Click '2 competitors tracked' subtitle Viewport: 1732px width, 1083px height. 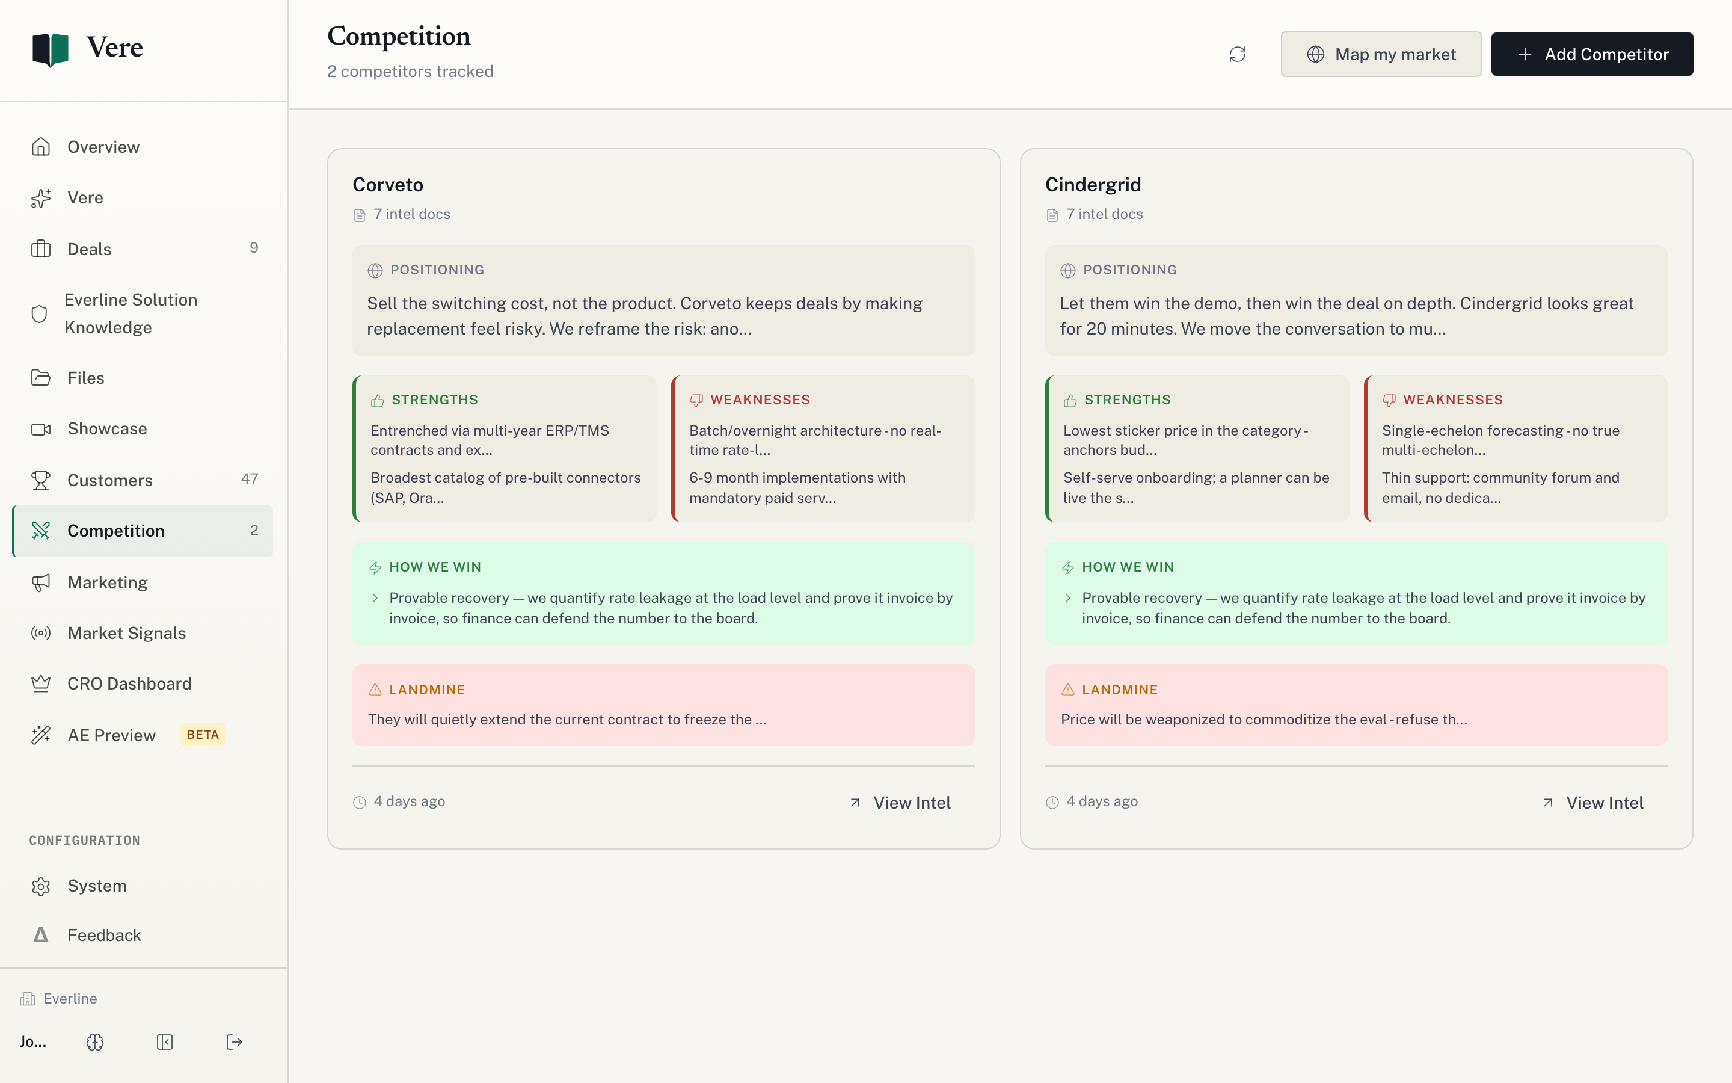pos(410,72)
